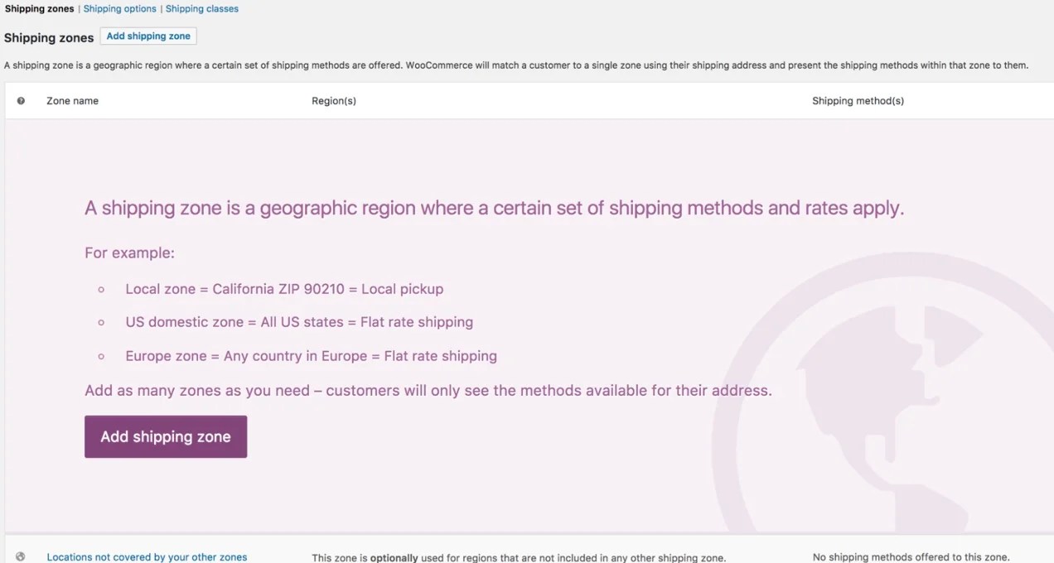
Task: Click the small Add shipping zone button
Action: (x=148, y=36)
